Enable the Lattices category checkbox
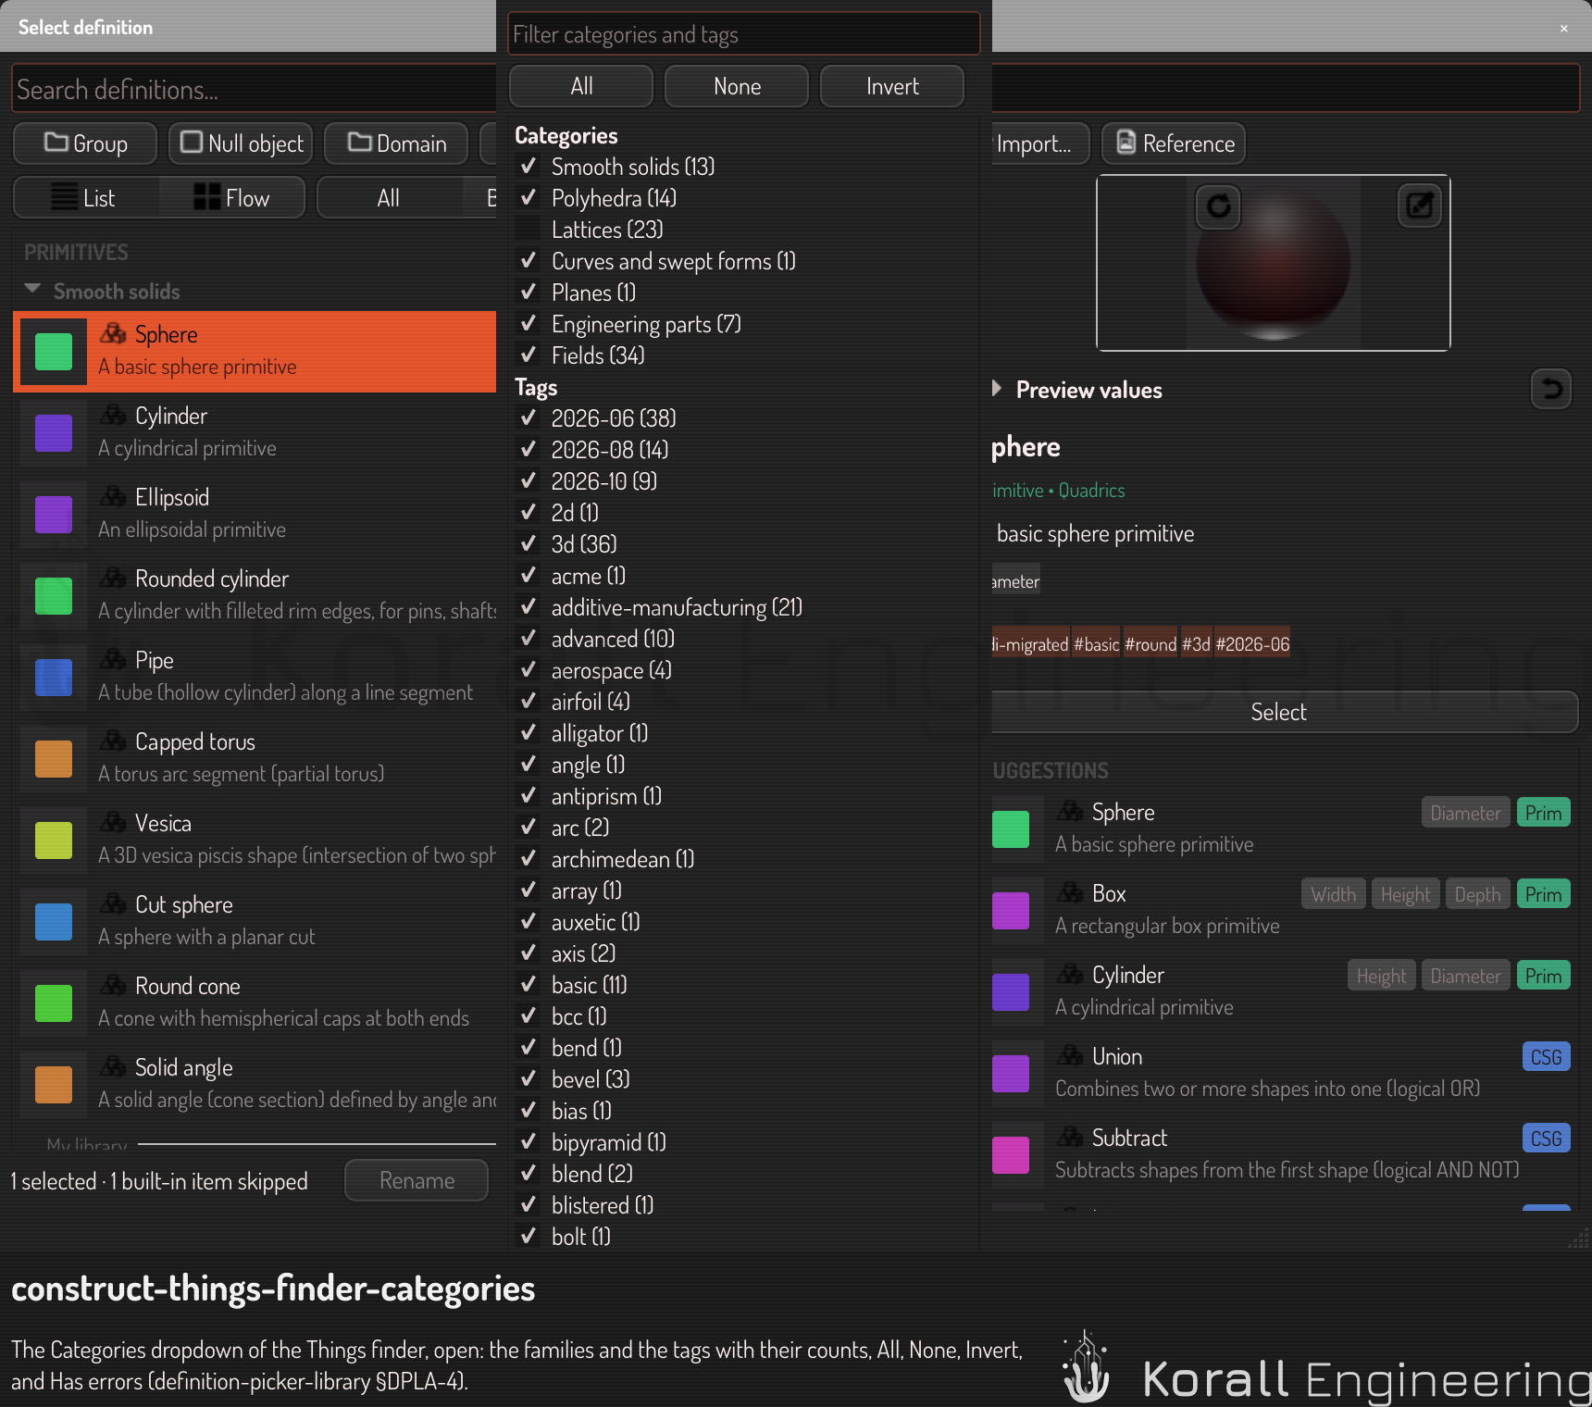This screenshot has width=1592, height=1407. point(529,230)
